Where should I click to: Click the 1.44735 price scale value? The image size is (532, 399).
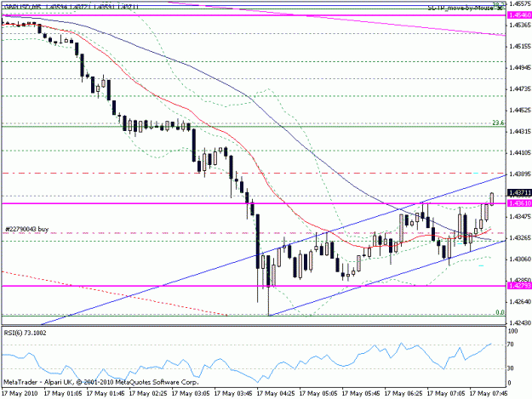click(520, 89)
